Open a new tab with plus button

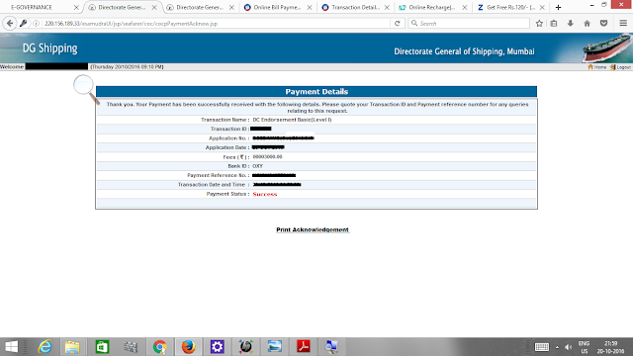pyautogui.click(x=558, y=7)
